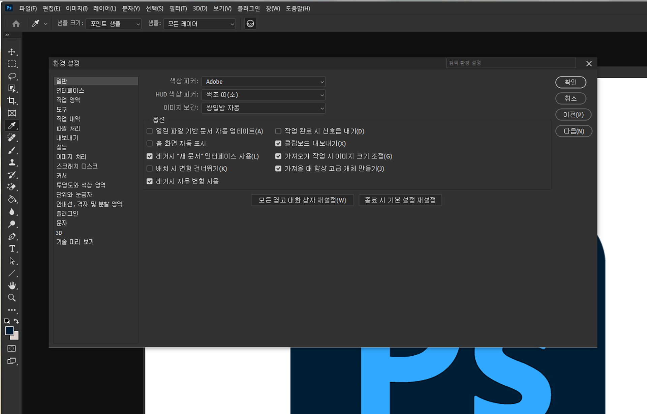
Task: Select the Eraser tool
Action: 12,187
